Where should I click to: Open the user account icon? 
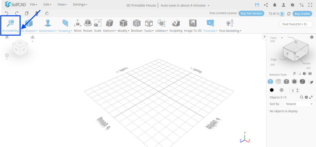pyautogui.click(x=284, y=5)
